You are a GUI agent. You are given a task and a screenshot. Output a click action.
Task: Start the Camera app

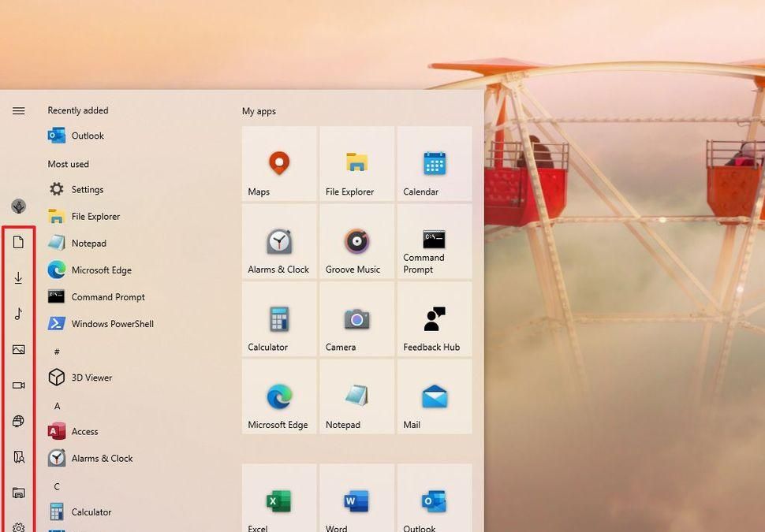click(x=356, y=318)
